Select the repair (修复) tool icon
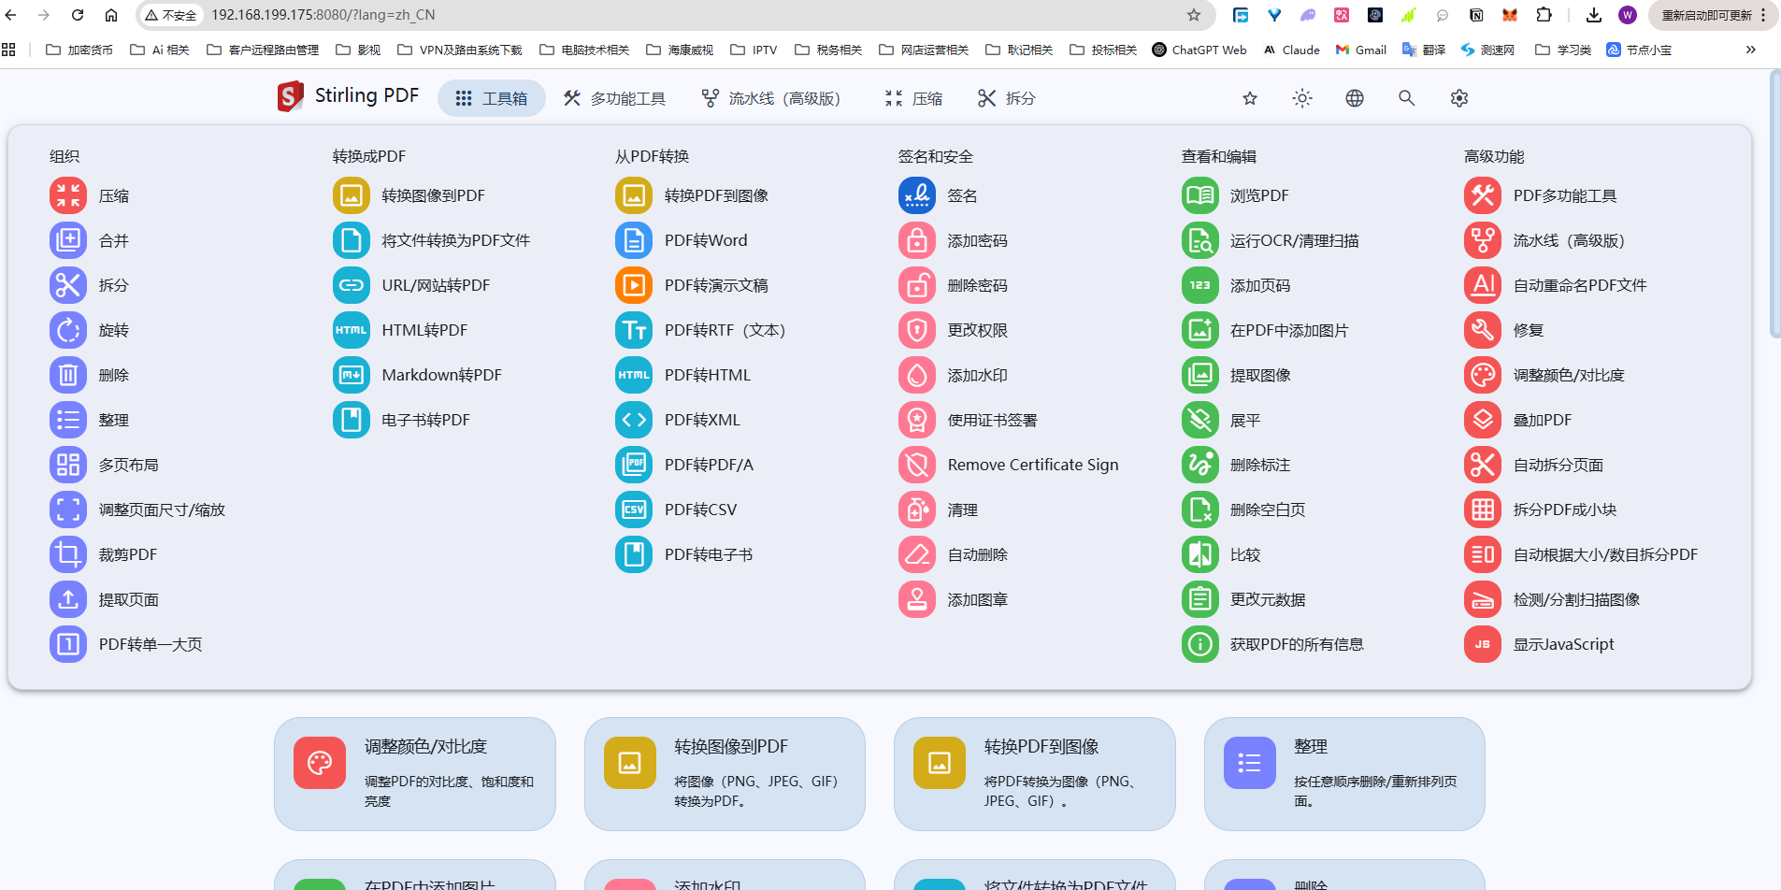 (1483, 330)
